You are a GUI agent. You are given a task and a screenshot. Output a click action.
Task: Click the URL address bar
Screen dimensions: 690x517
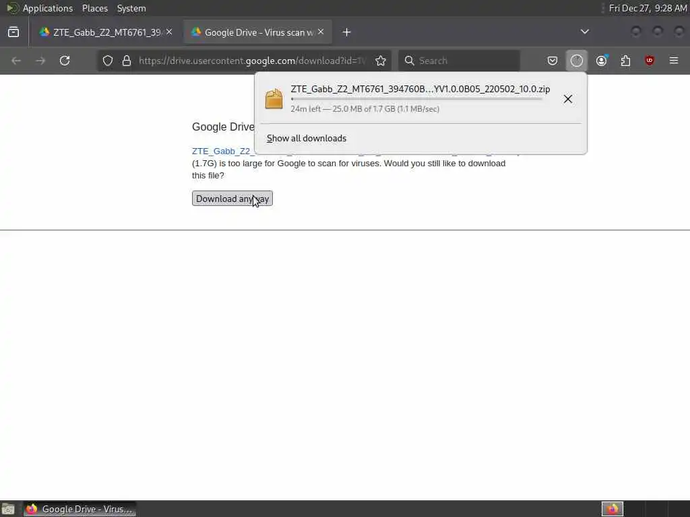[x=252, y=61]
